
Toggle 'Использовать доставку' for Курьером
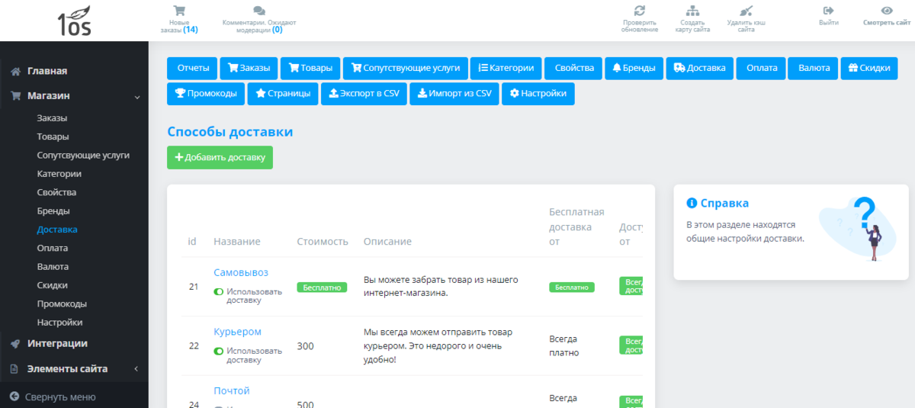(219, 351)
